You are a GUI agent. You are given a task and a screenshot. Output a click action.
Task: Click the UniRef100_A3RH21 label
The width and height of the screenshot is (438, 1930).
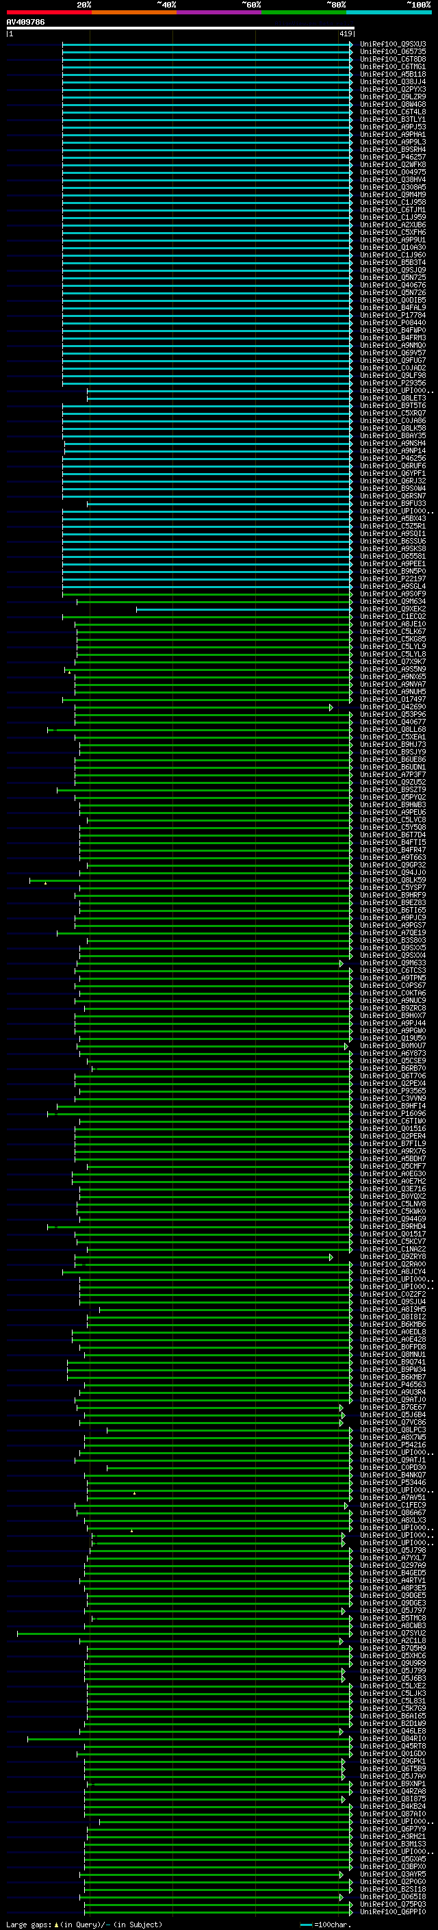[393, 1836]
